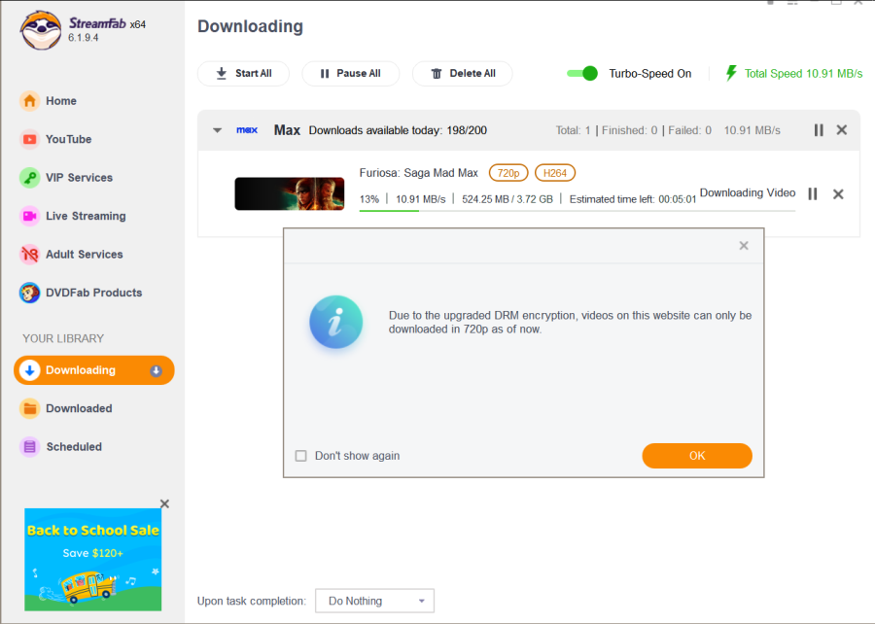Click the 720p resolution badge
The image size is (875, 624).
pos(508,173)
